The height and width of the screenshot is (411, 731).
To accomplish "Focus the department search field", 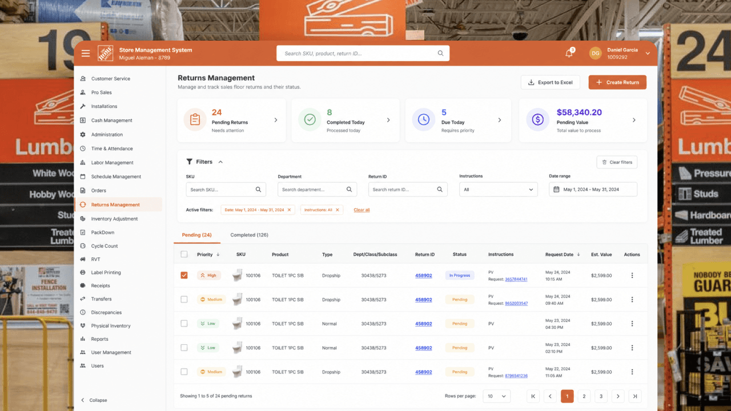I will (x=318, y=190).
